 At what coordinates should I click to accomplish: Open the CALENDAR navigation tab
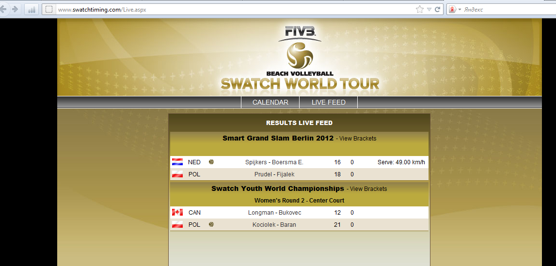(270, 102)
